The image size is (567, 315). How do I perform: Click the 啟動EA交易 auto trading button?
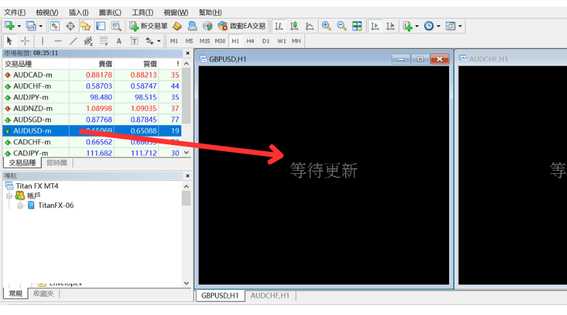pyautogui.click(x=242, y=26)
